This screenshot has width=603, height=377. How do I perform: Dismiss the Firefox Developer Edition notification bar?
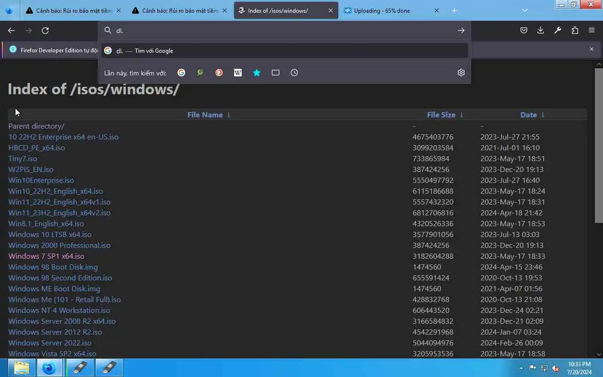coord(592,49)
